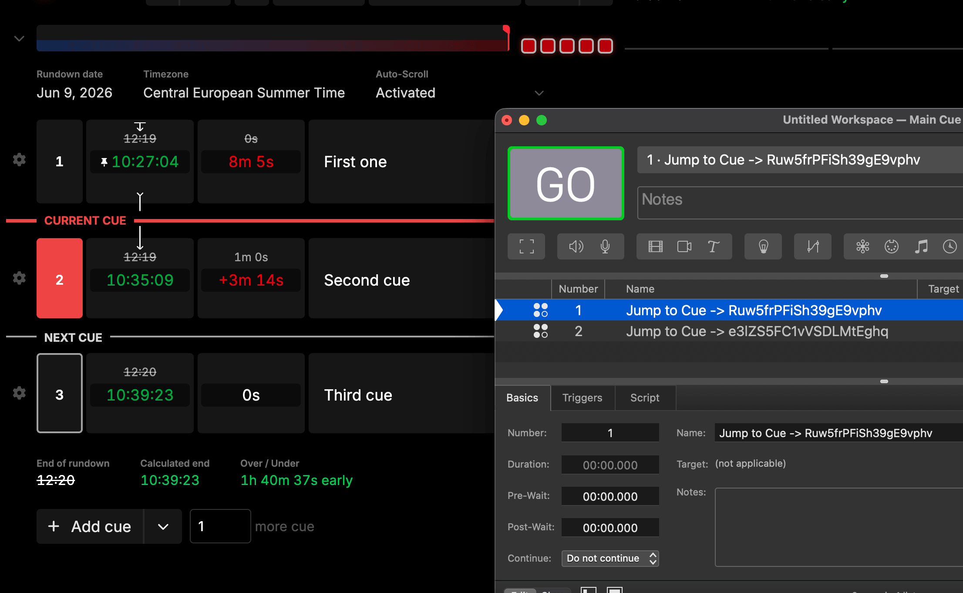Click the start time 10:39:23 of cue 3
This screenshot has width=963, height=593.
[x=140, y=395]
